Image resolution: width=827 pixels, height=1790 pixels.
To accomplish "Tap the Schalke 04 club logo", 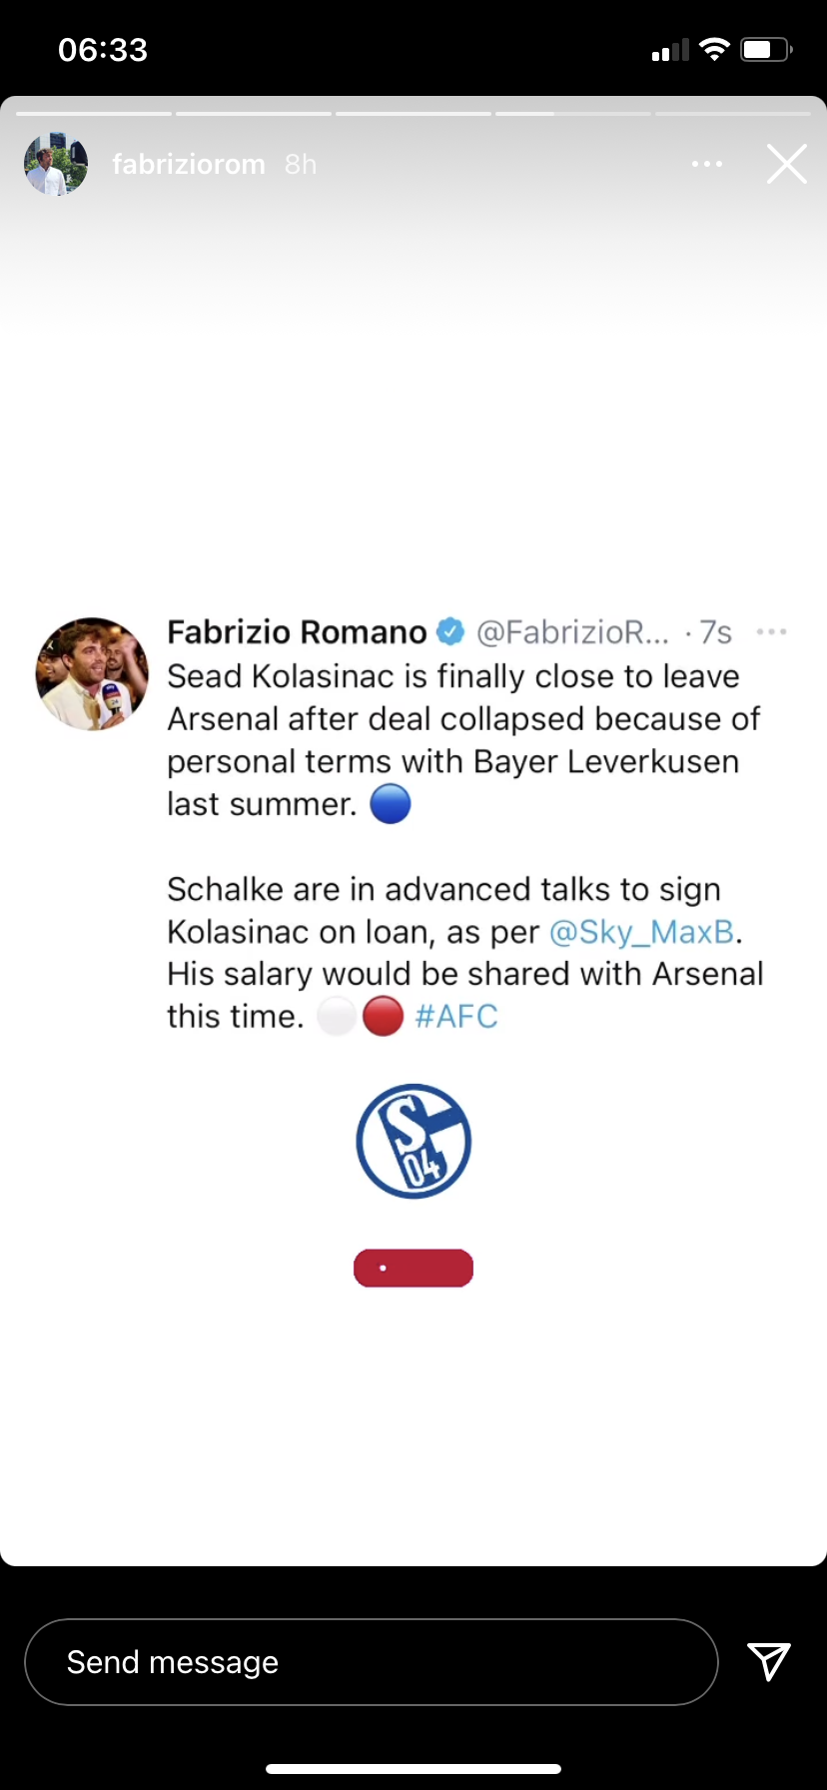I will pyautogui.click(x=413, y=1141).
